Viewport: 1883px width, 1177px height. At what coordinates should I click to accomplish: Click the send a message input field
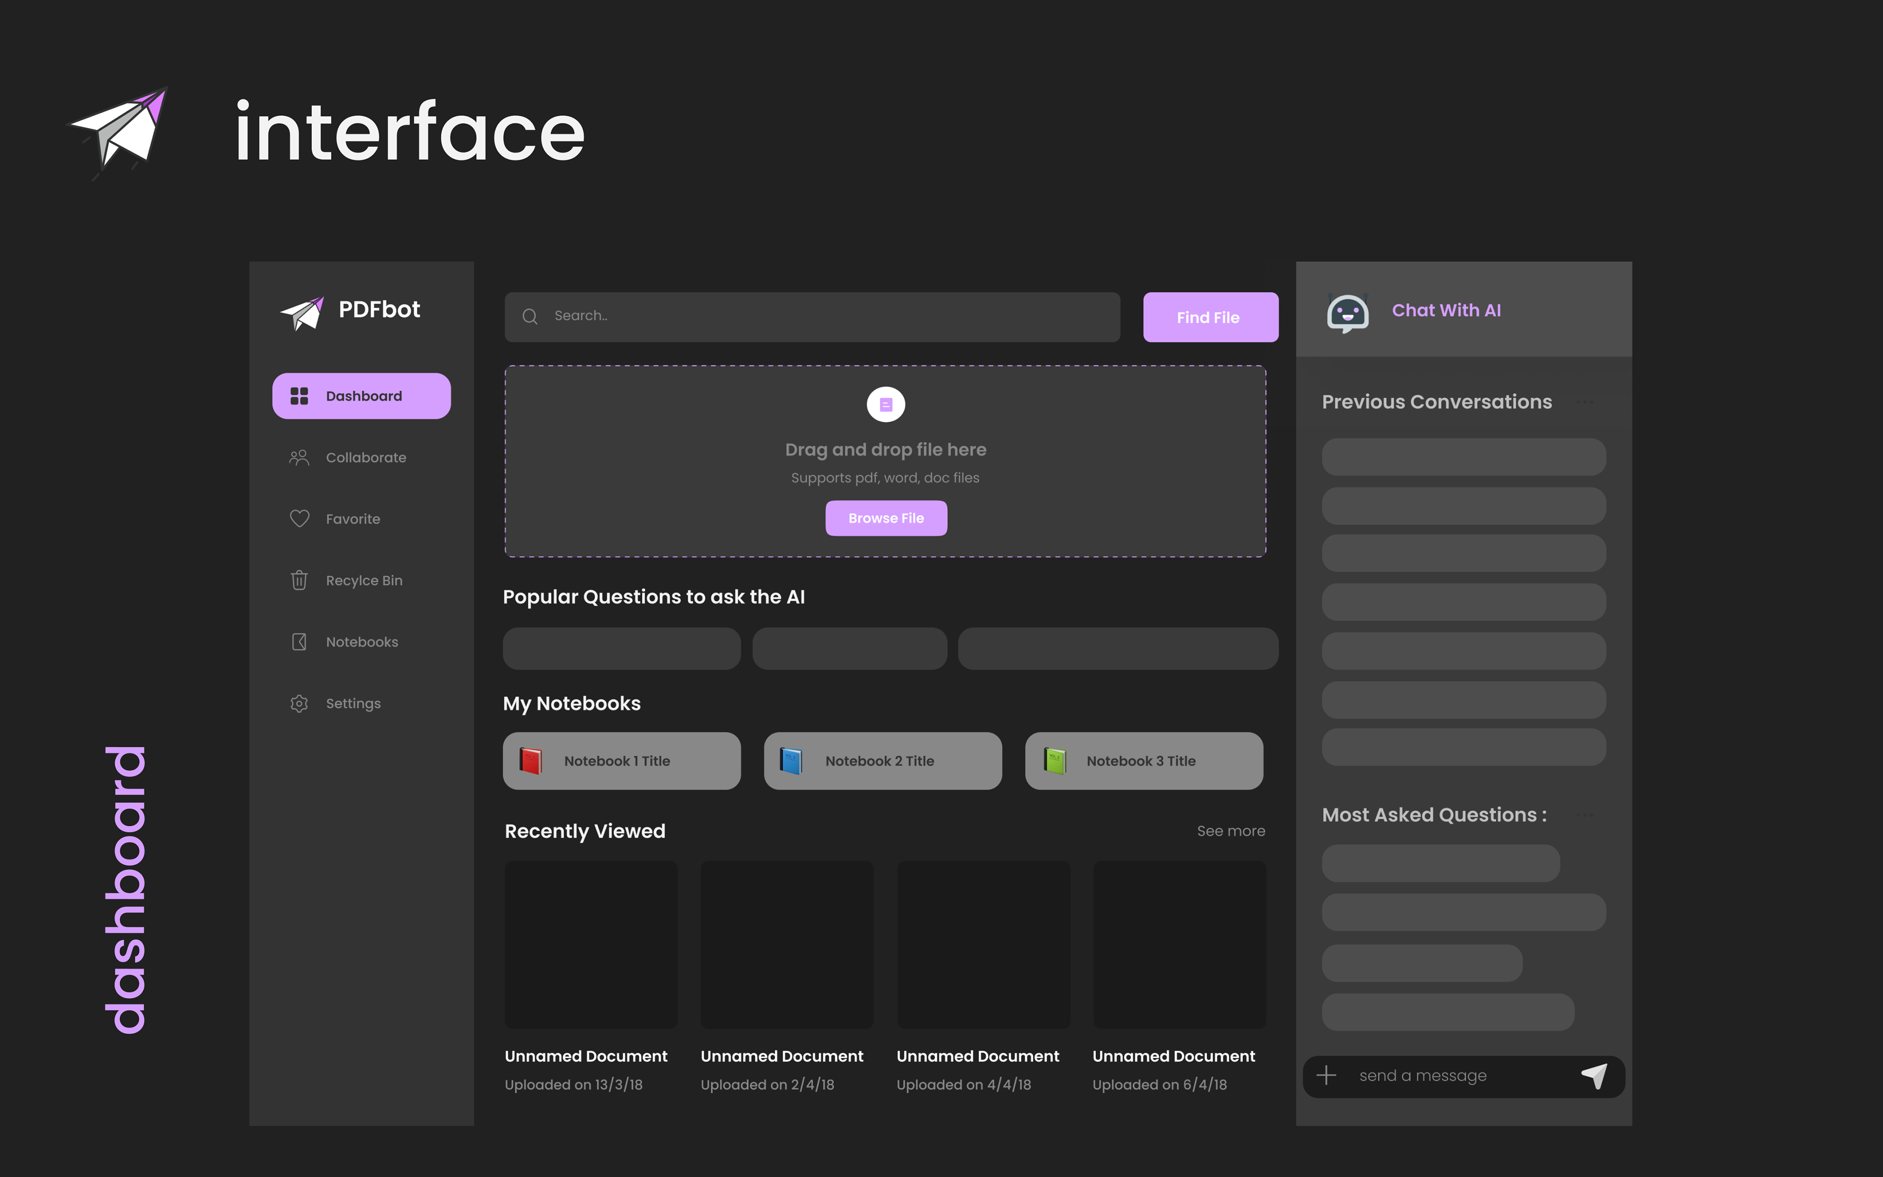[x=1463, y=1076]
